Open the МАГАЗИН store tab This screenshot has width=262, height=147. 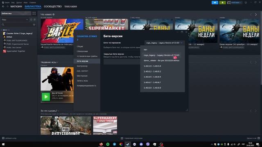click(x=16, y=7)
